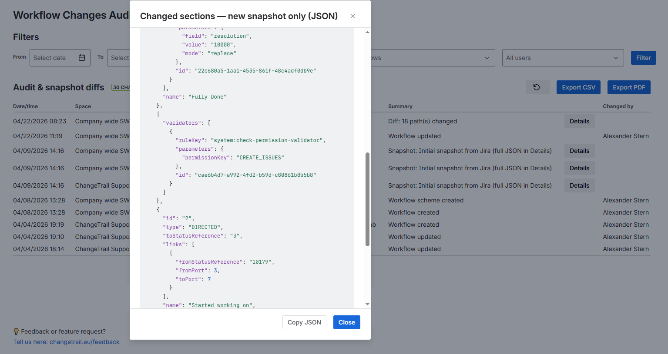This screenshot has width=668, height=354.
Task: Open Details for the 04/22/2026 diff entry
Action: click(x=579, y=121)
